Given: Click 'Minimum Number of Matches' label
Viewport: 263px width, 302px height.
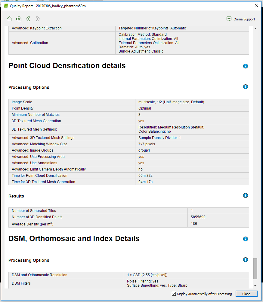Looking at the screenshot, I should point(36,115).
